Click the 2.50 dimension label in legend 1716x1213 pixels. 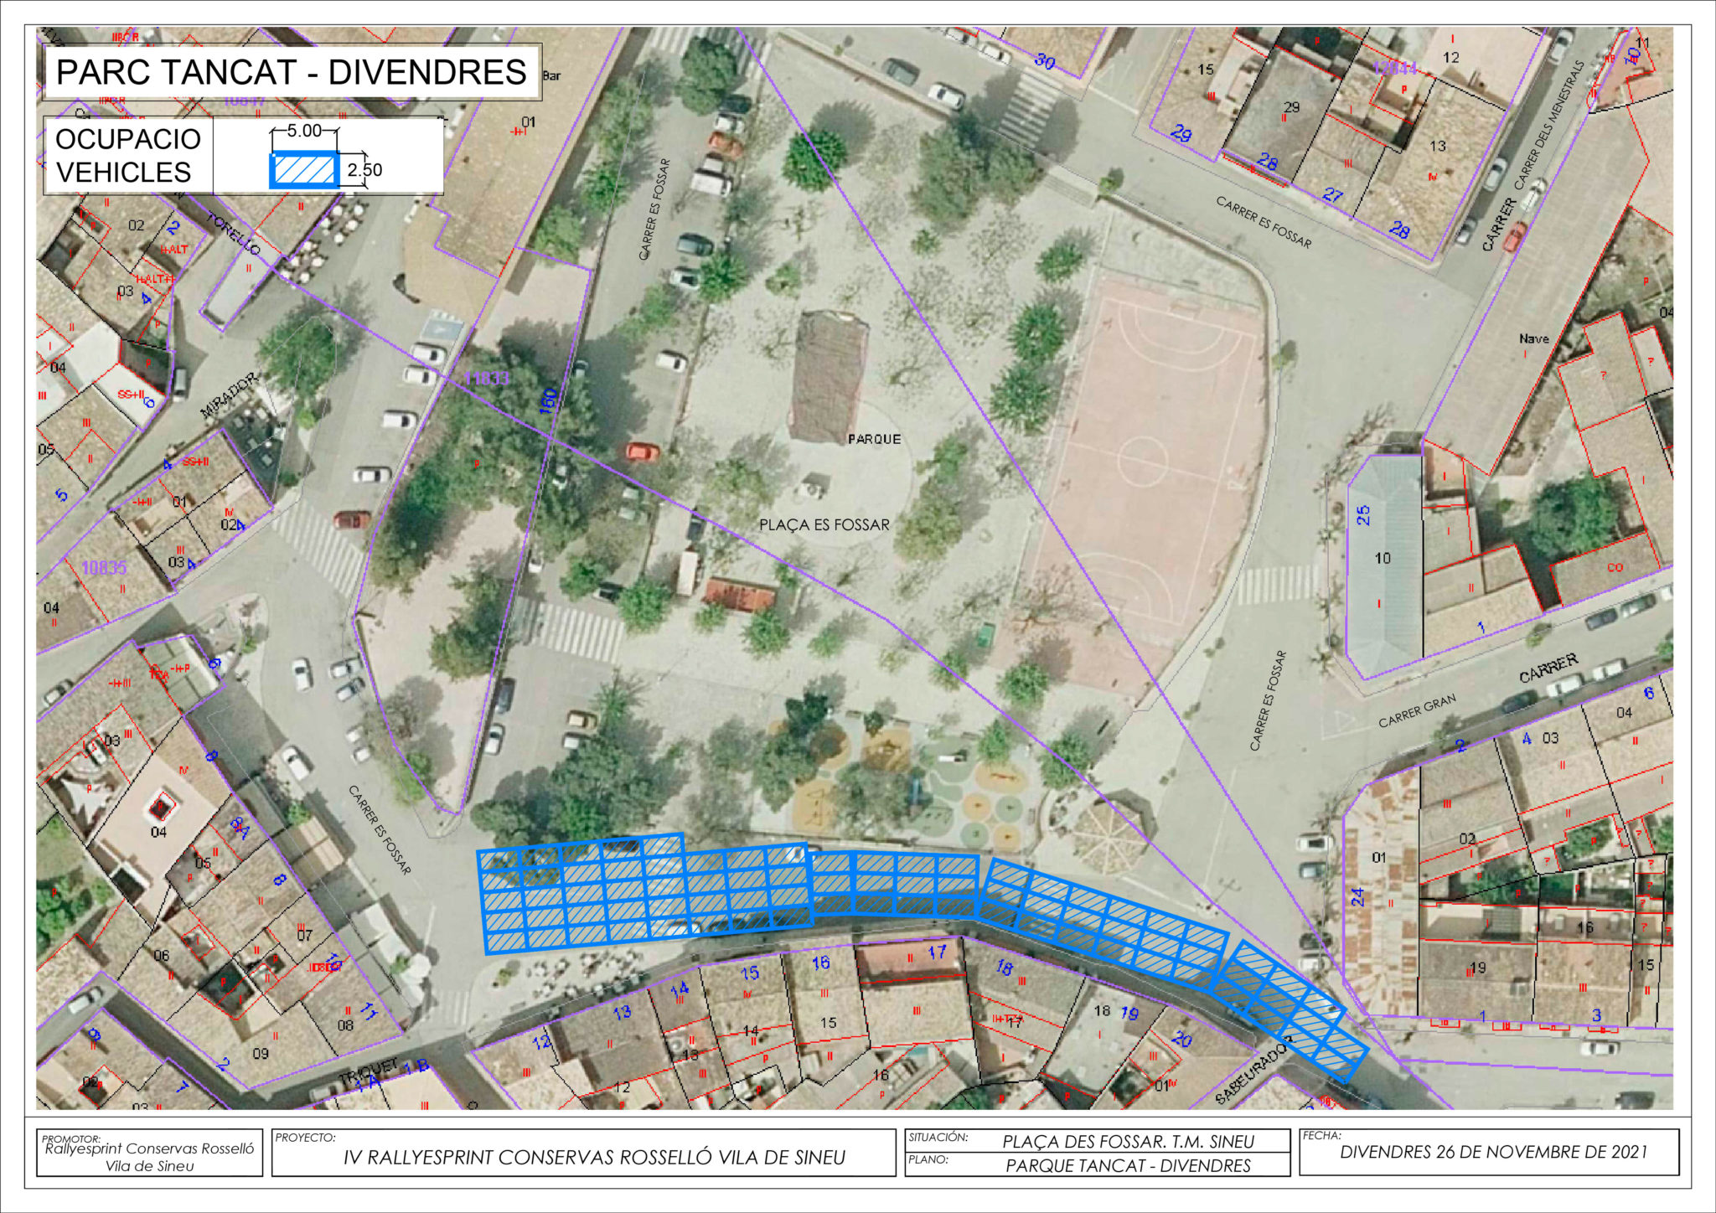click(365, 170)
